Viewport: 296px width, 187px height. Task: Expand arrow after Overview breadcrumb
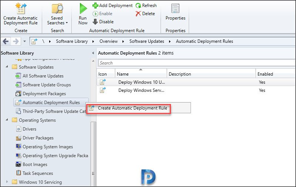(123, 41)
